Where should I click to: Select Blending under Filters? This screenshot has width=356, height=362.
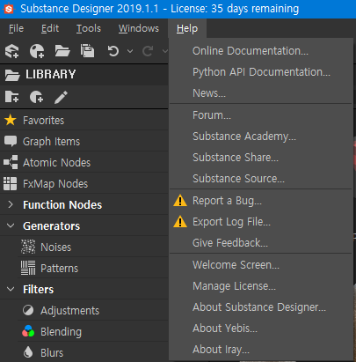point(61,332)
